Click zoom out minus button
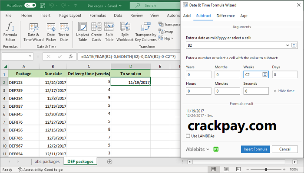304x173 pixels. pyautogui.click(x=248, y=170)
